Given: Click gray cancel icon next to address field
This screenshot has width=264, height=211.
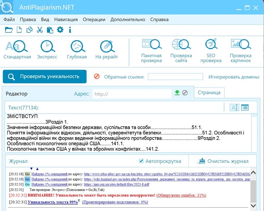Looking at the screenshot, I should 185,93.
